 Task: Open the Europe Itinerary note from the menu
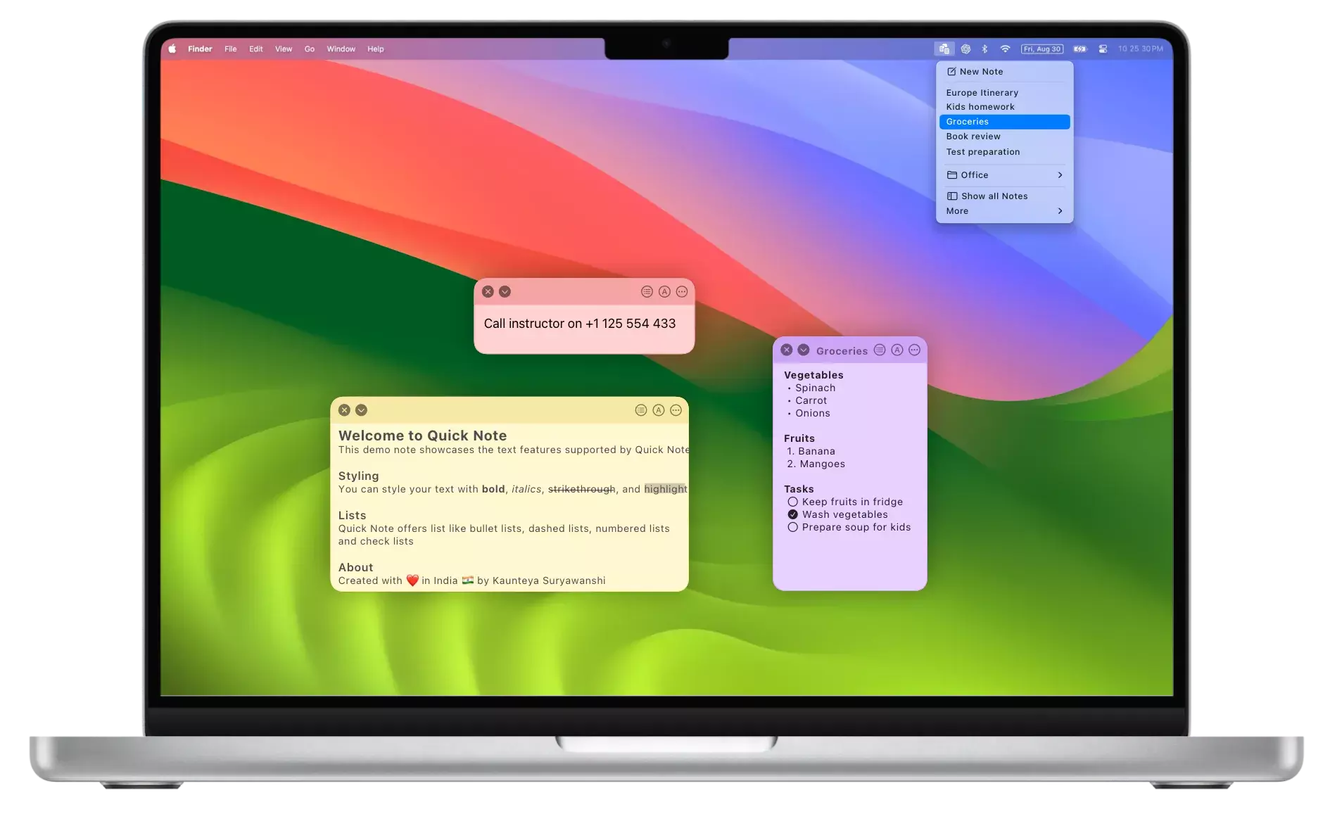point(1004,93)
